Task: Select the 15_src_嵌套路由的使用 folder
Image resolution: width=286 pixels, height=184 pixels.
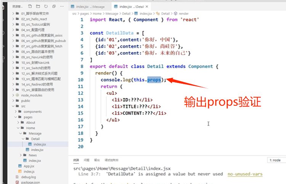Action: 38,90
